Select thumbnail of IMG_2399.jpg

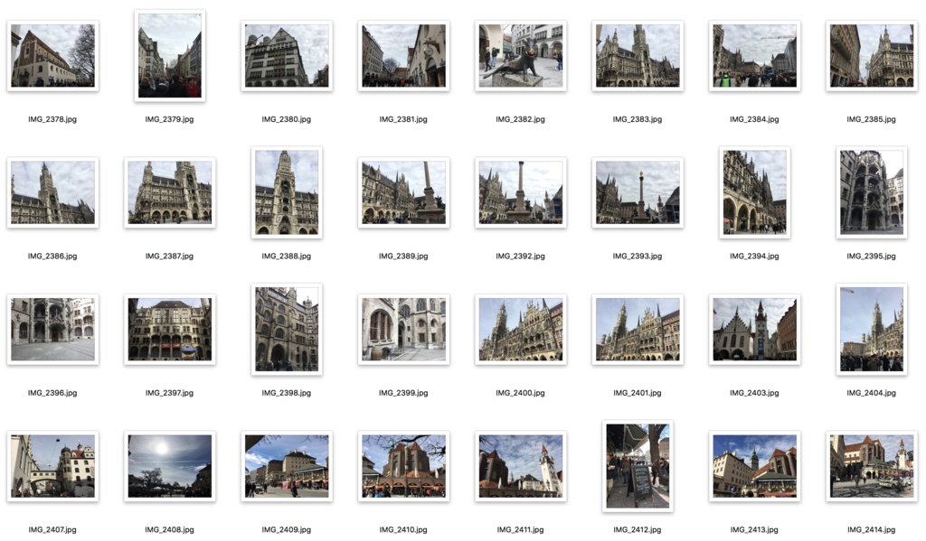pos(403,330)
